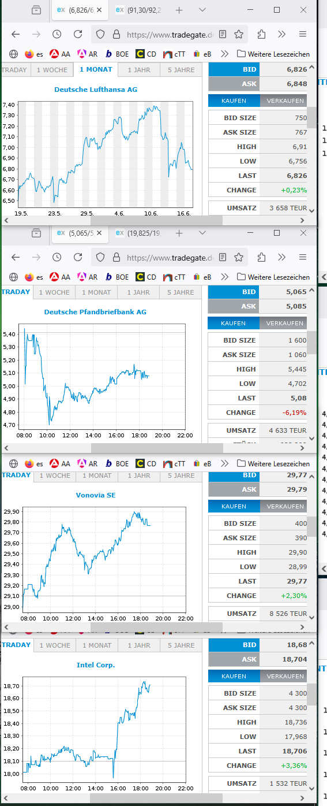
Task: Click the tracking protection shield in the Lufthansa window
Action: [x=100, y=34]
